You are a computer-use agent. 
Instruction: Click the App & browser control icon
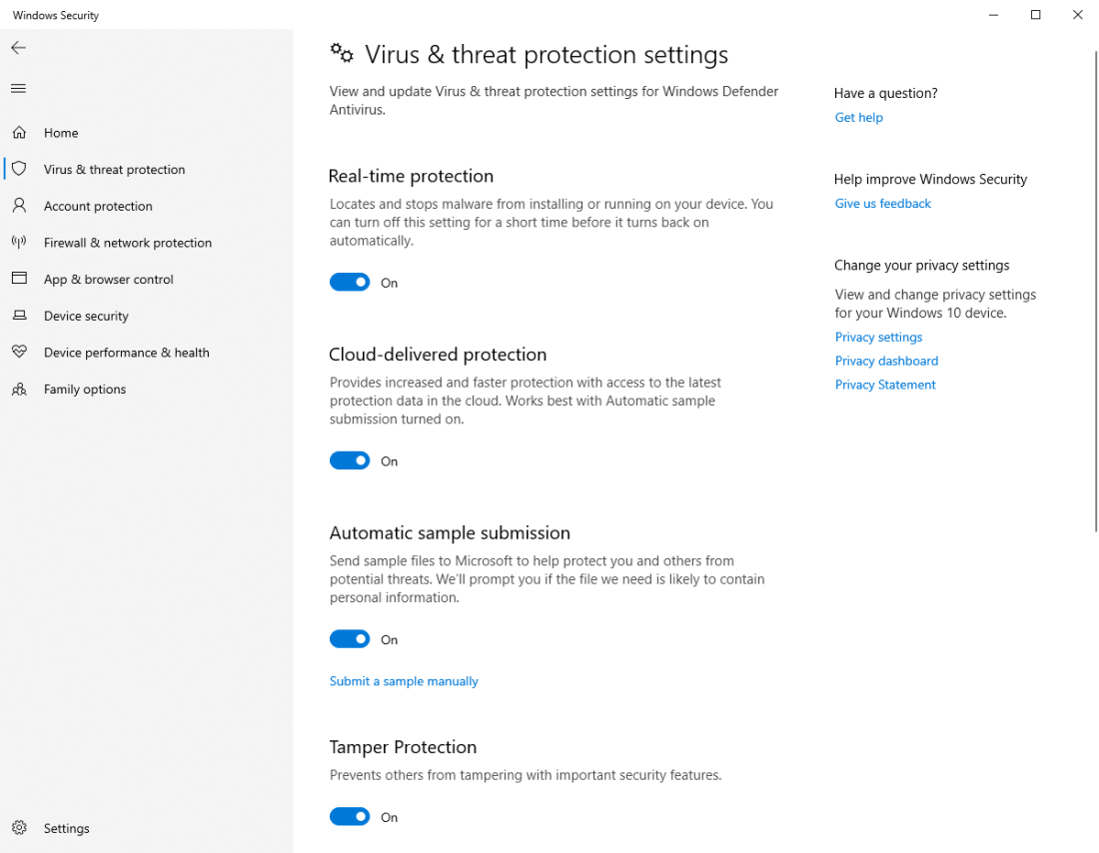coord(19,279)
